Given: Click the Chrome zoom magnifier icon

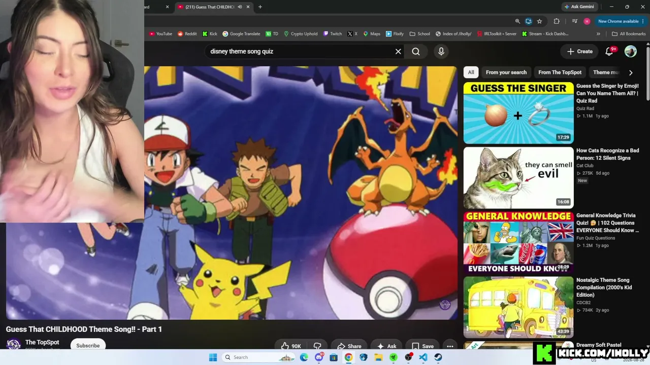Looking at the screenshot, I should coord(517,21).
